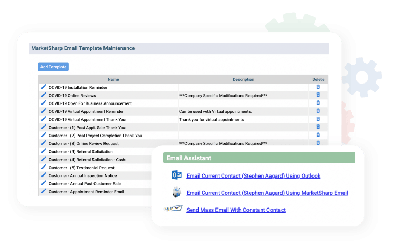
Task: Click the Outlook icon in Email Assistant
Action: pyautogui.click(x=177, y=175)
